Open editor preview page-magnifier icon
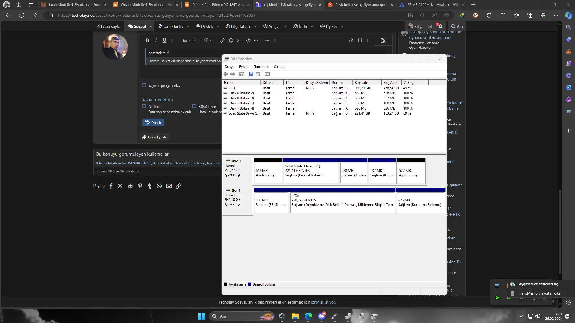This screenshot has width=575, height=323. pos(383,40)
